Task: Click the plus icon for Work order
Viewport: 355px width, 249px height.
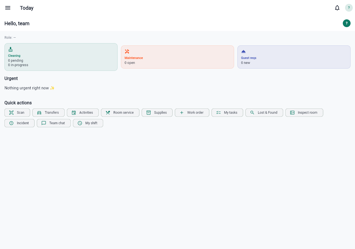Action: [x=182, y=113]
